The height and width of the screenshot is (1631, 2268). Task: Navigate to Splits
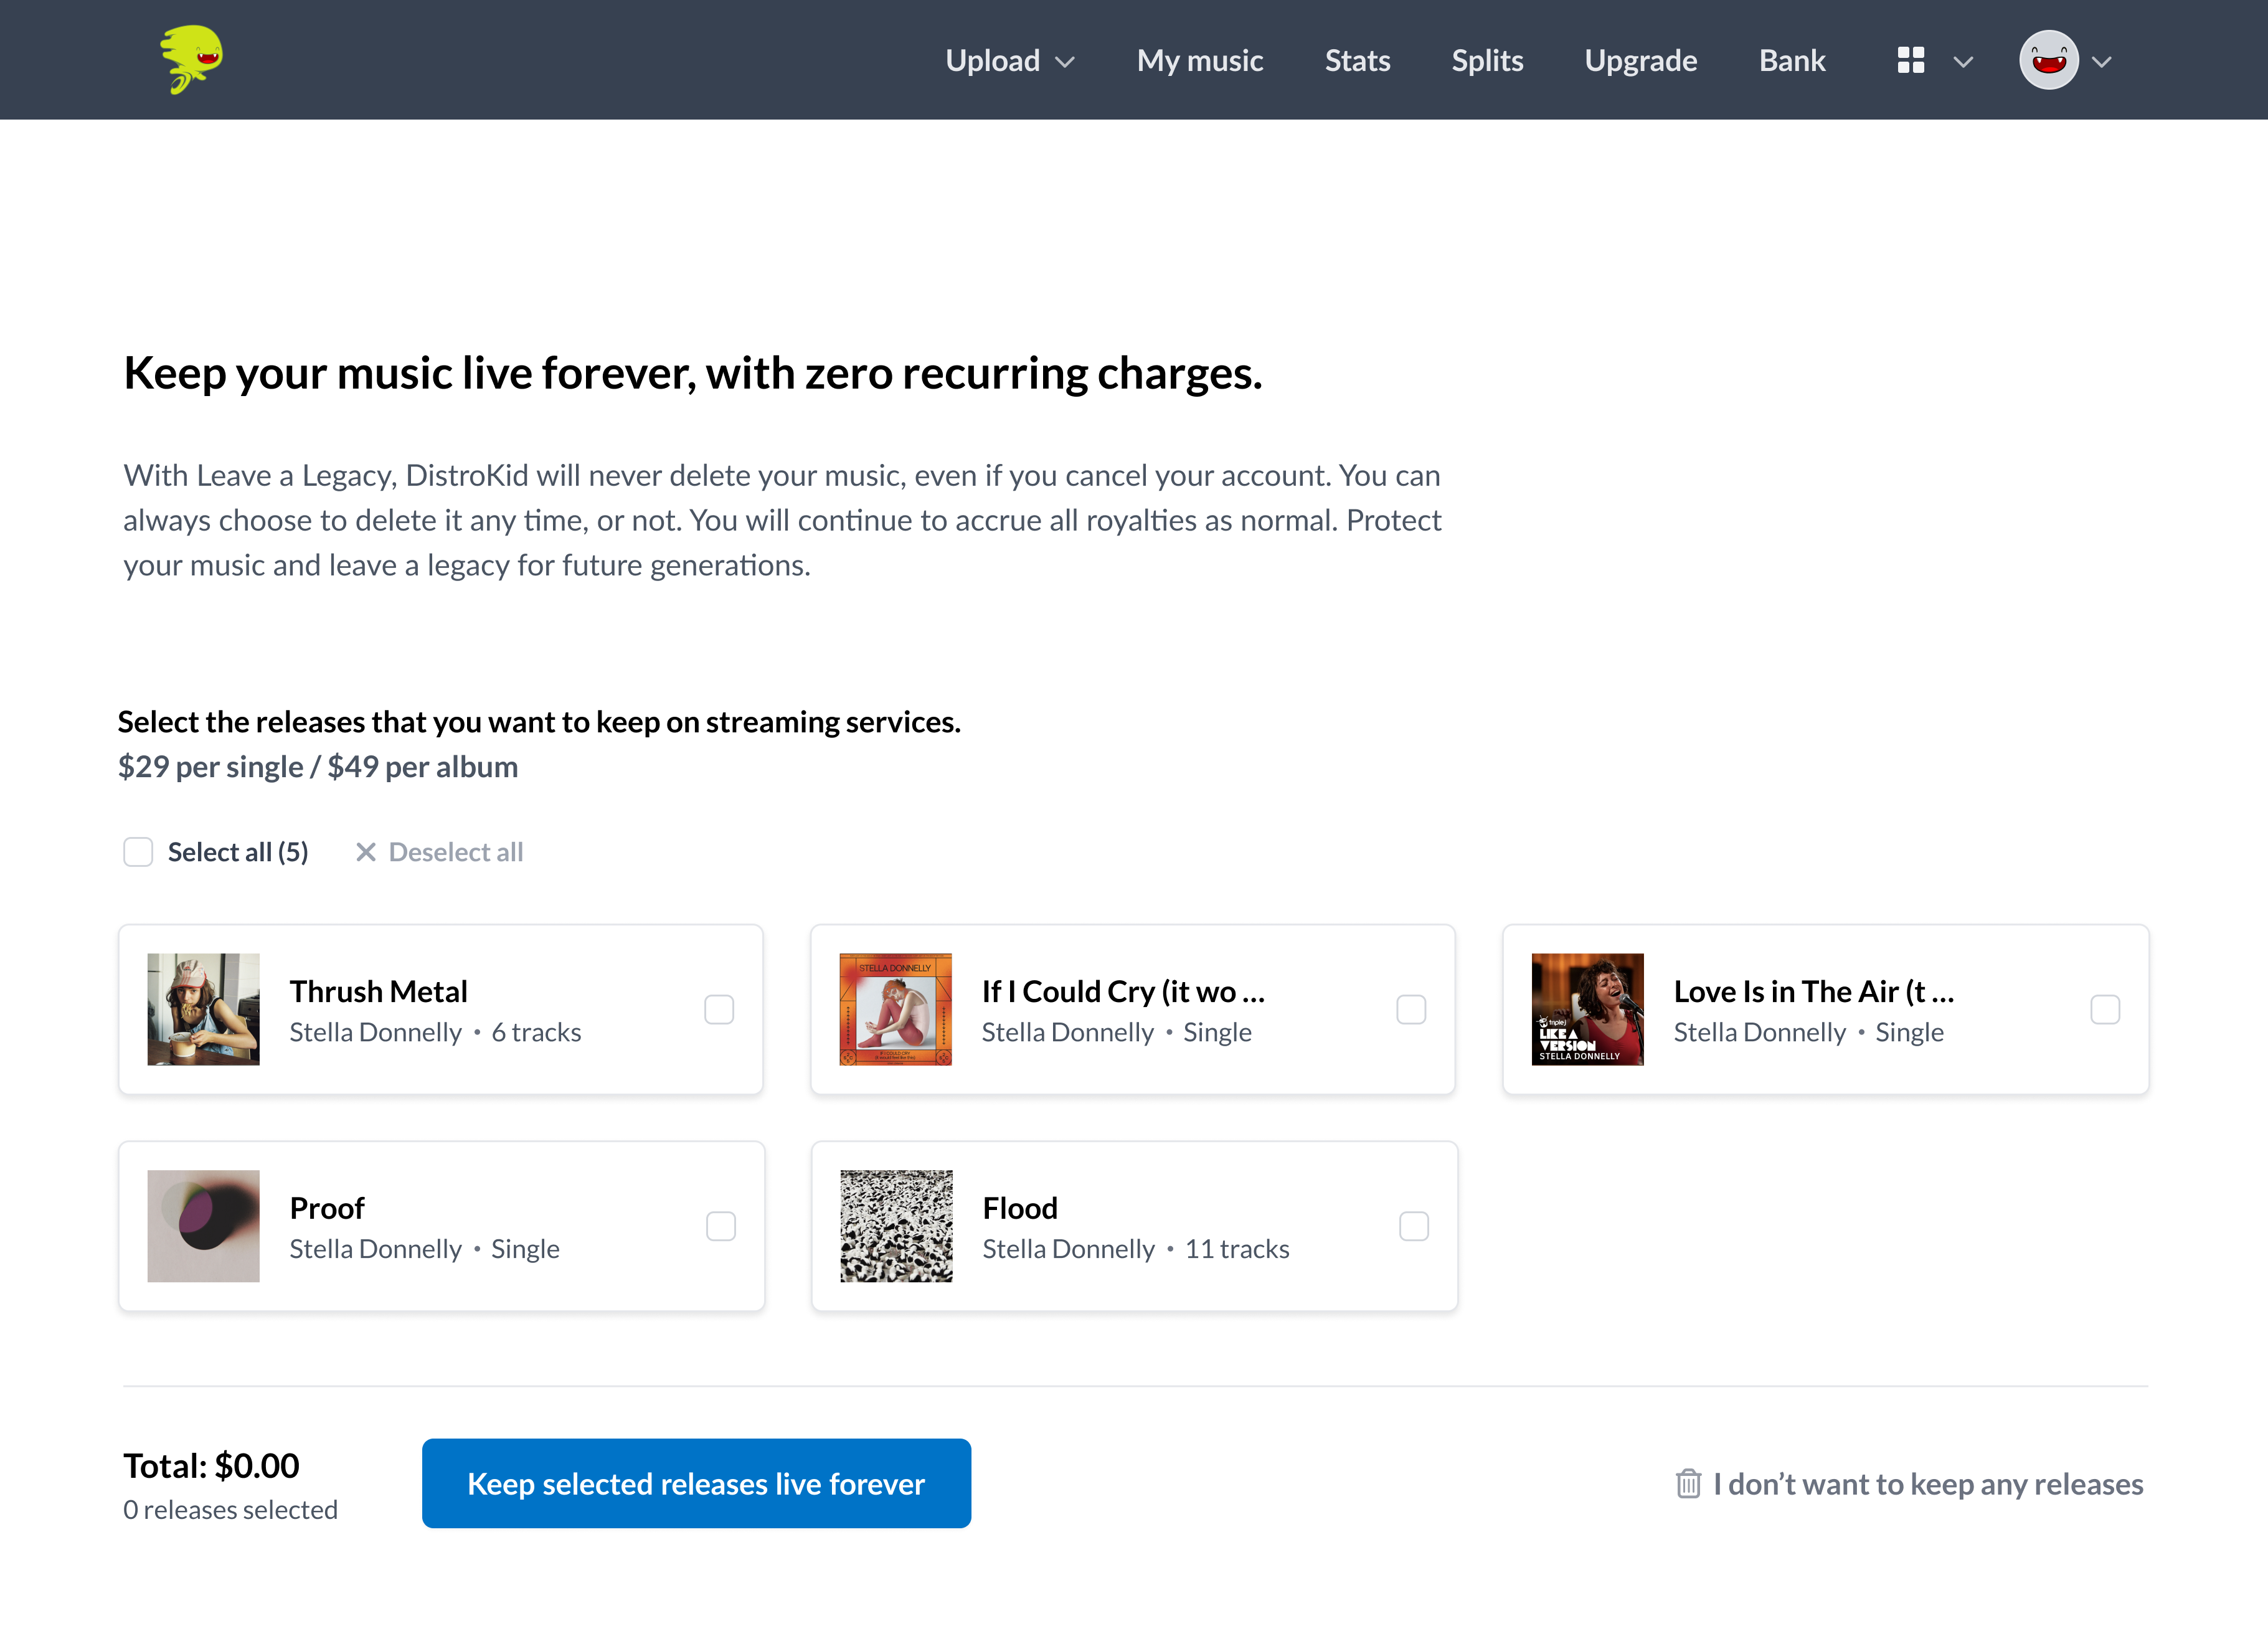pyautogui.click(x=1487, y=61)
